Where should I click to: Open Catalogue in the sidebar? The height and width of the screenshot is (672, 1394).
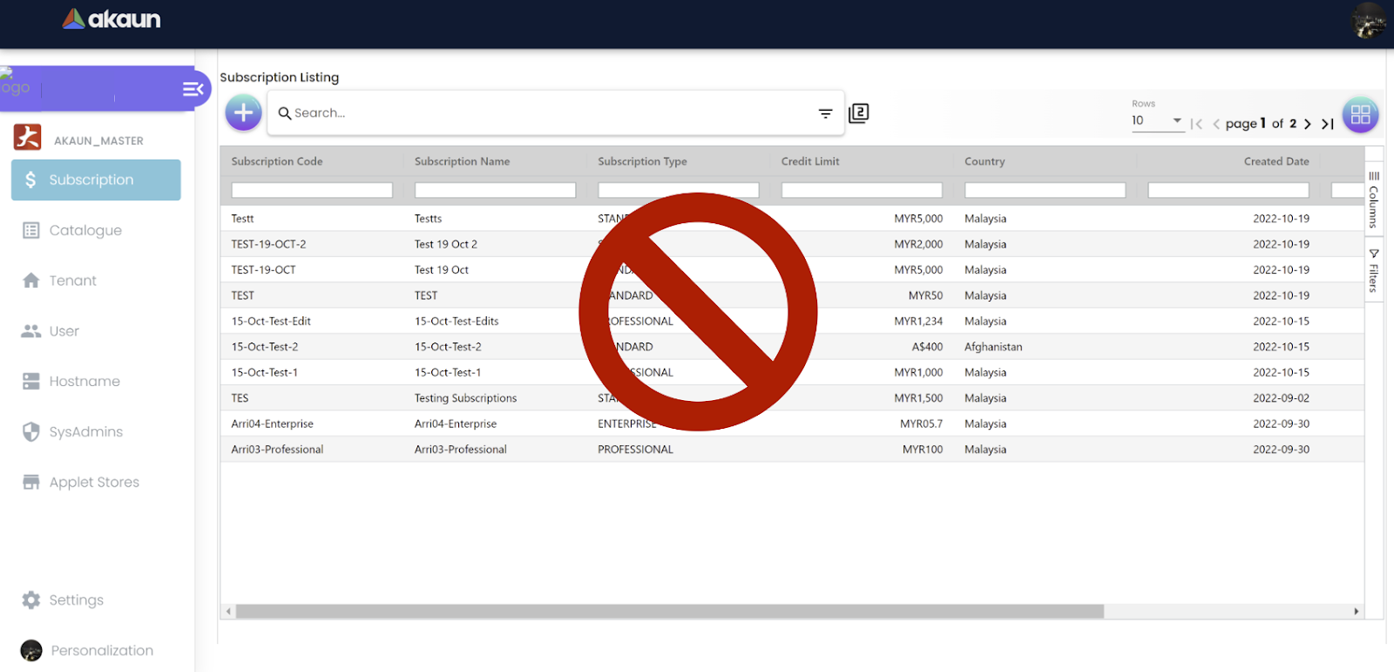(85, 230)
